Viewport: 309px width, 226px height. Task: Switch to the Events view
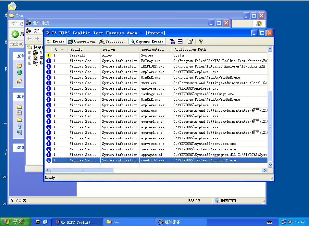pyautogui.click(x=56, y=42)
